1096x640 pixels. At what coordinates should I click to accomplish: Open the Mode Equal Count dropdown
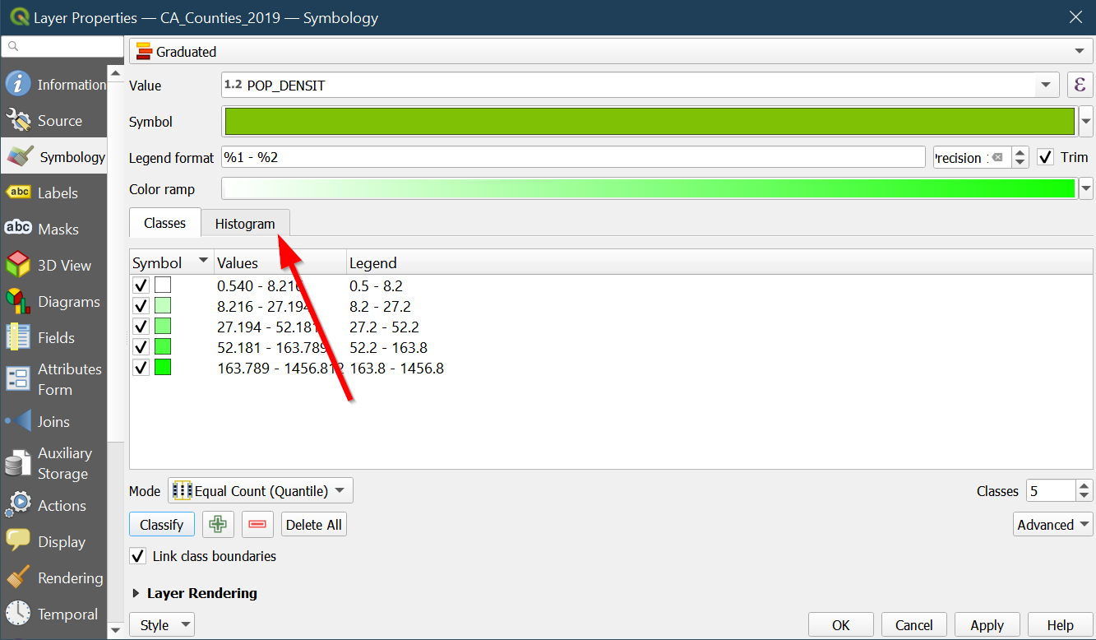261,491
